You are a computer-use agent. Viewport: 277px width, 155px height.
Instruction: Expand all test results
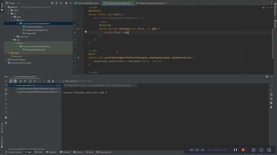tap(30, 81)
